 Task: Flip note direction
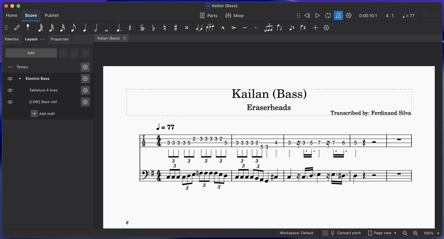point(279,27)
